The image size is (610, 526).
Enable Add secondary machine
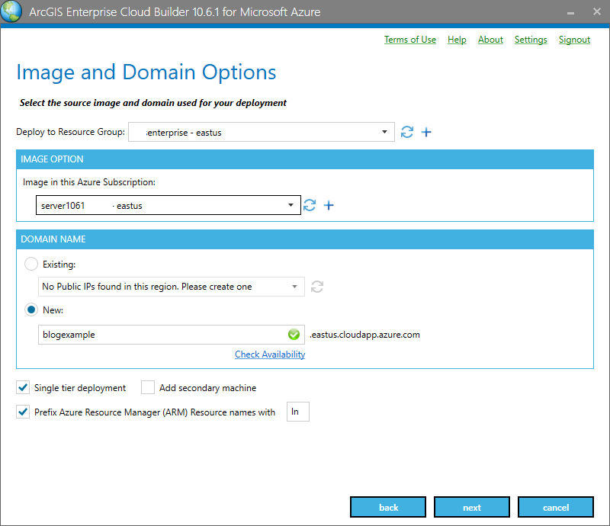(x=147, y=387)
